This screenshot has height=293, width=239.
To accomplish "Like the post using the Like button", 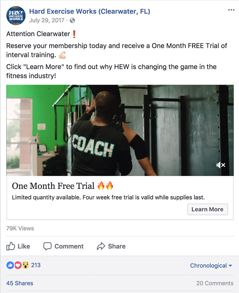I will pyautogui.click(x=18, y=246).
